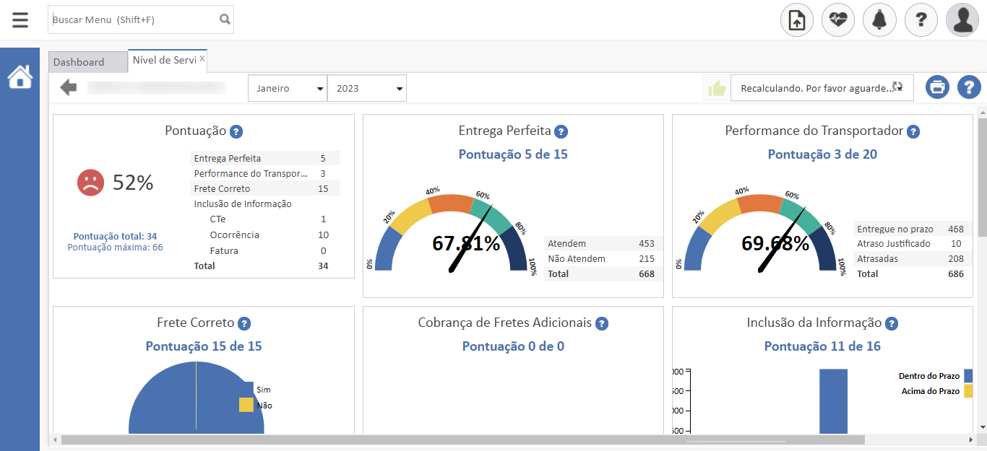Print the dashboard with printer icon
The width and height of the screenshot is (987, 451).
click(937, 88)
